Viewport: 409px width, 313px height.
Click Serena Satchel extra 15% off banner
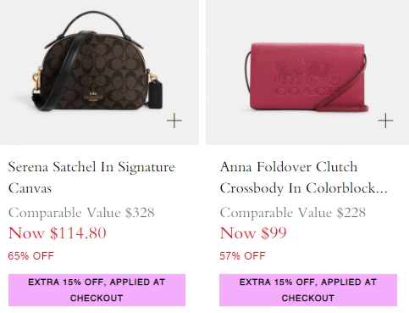97,290
